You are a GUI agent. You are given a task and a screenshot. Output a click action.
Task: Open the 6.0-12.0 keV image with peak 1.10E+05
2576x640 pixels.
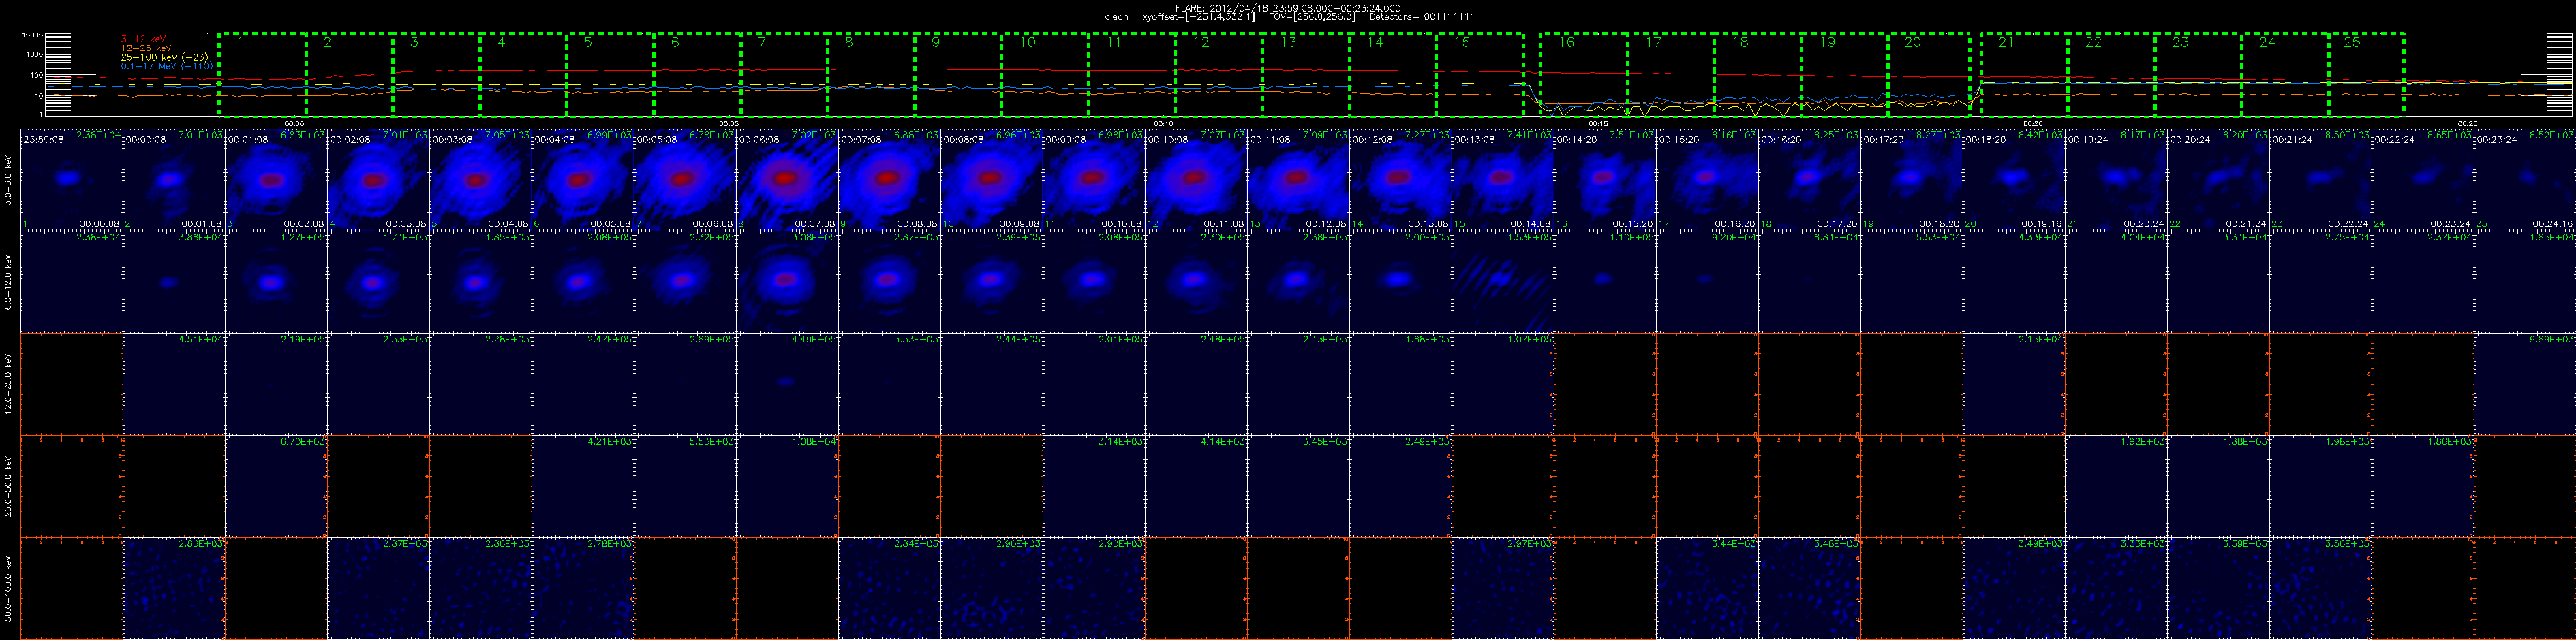(1604, 282)
